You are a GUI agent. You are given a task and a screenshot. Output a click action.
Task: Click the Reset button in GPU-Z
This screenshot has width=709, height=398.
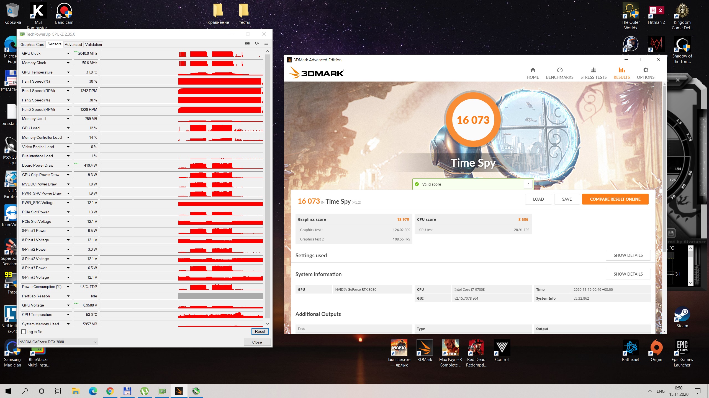coord(260,331)
